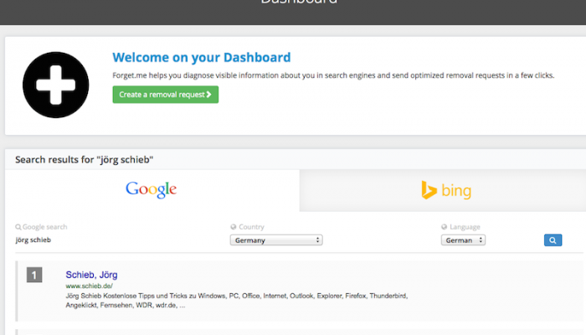Click Create a removal request button
This screenshot has width=586, height=335.
pos(166,95)
